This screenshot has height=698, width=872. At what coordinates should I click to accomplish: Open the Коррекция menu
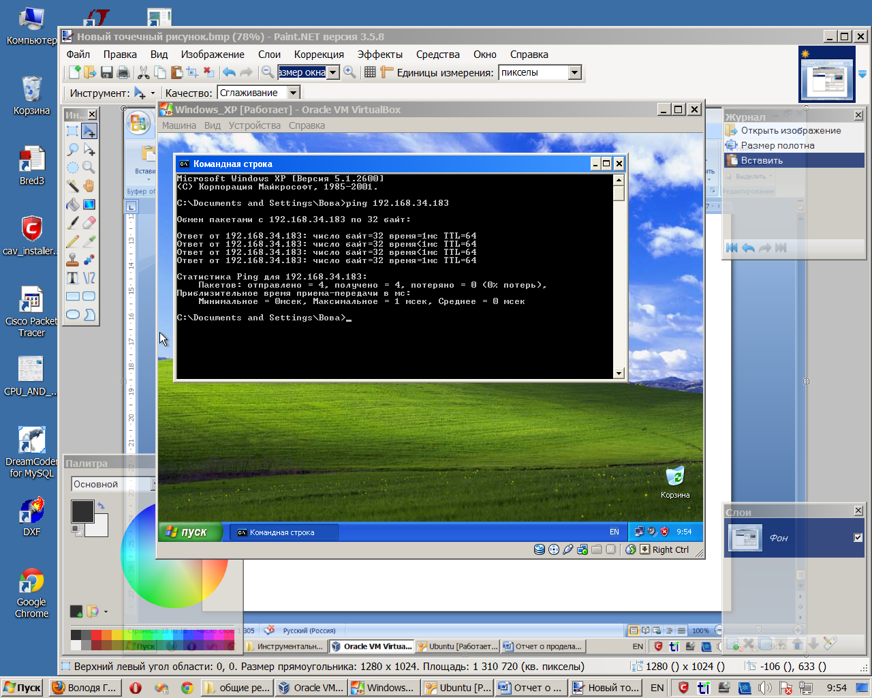pos(319,55)
